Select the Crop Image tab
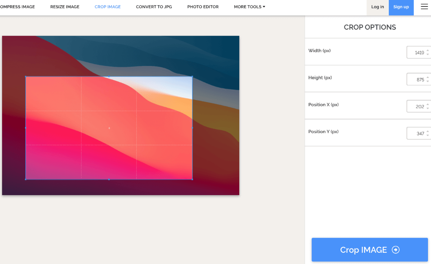This screenshot has width=431, height=264. (107, 6)
